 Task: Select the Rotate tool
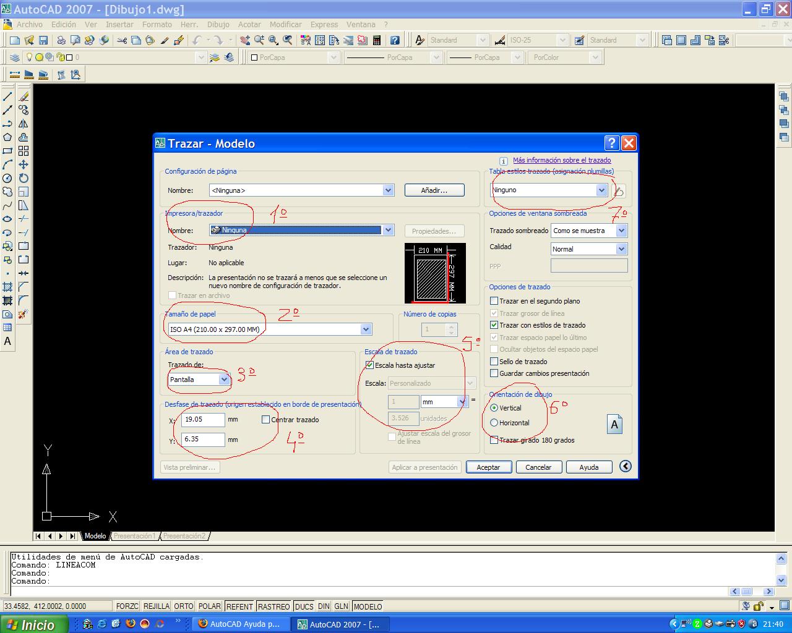tap(24, 178)
